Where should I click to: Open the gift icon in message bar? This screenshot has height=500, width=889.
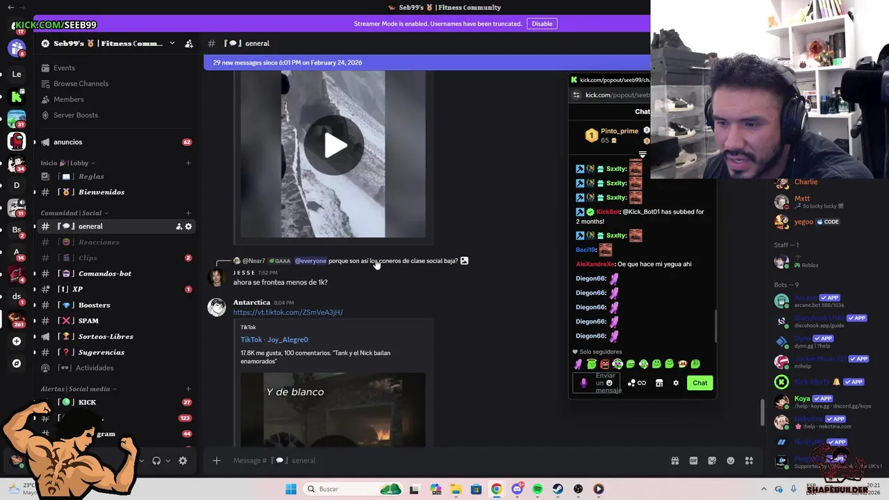(x=674, y=460)
